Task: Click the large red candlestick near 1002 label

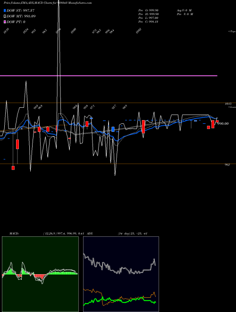Action: click(143, 127)
